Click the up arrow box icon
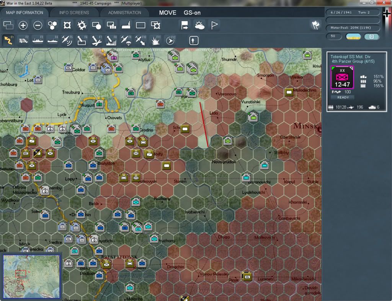Screen dimensions: 392x301 click(193, 41)
